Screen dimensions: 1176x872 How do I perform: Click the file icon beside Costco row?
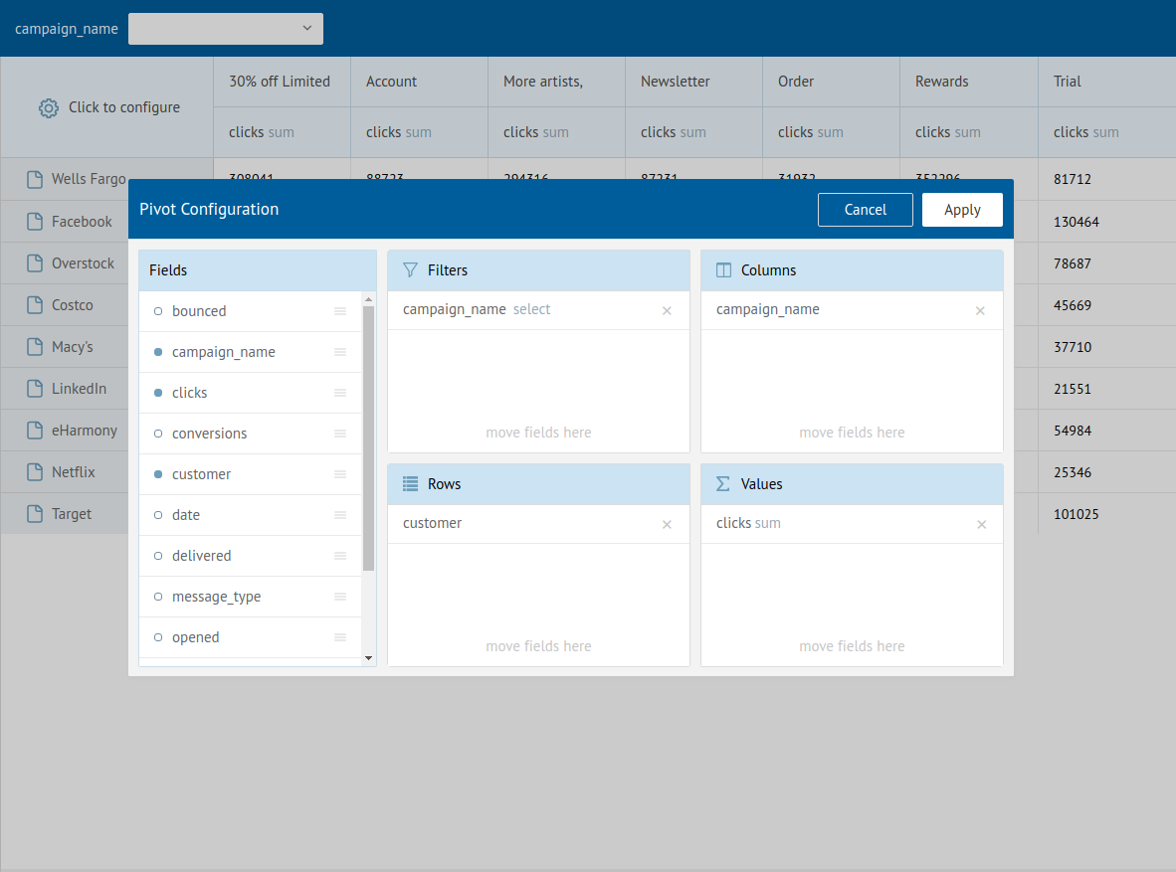pyautogui.click(x=35, y=305)
